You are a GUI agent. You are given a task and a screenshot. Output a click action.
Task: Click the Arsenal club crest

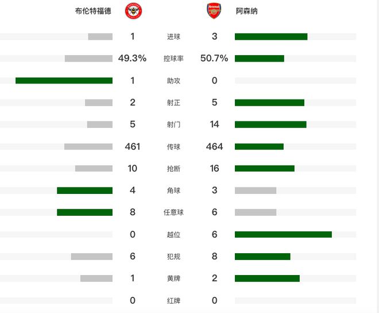click(x=214, y=12)
